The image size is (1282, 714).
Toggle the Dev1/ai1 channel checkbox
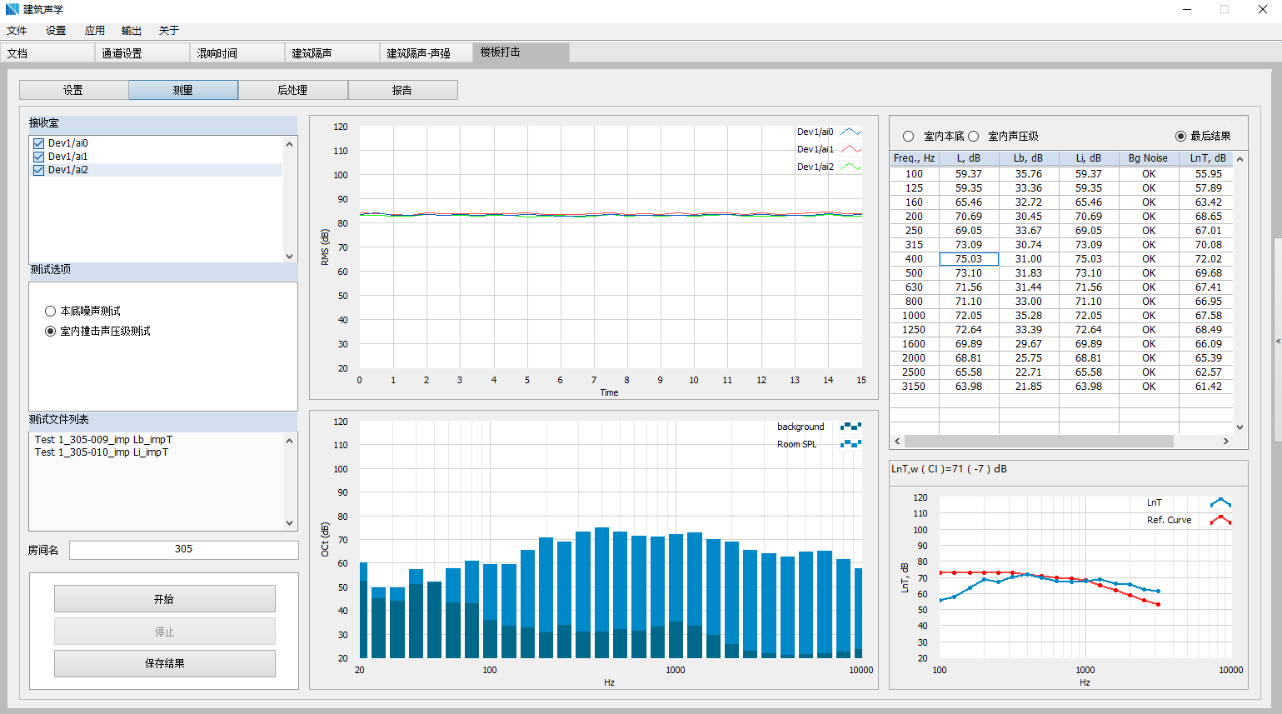(38, 157)
